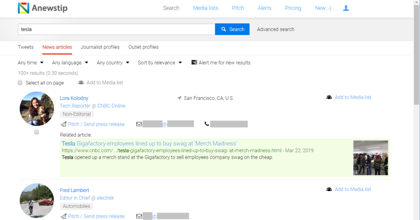Click the Non-Editorial tag
420x220 pixels.
coord(77,114)
